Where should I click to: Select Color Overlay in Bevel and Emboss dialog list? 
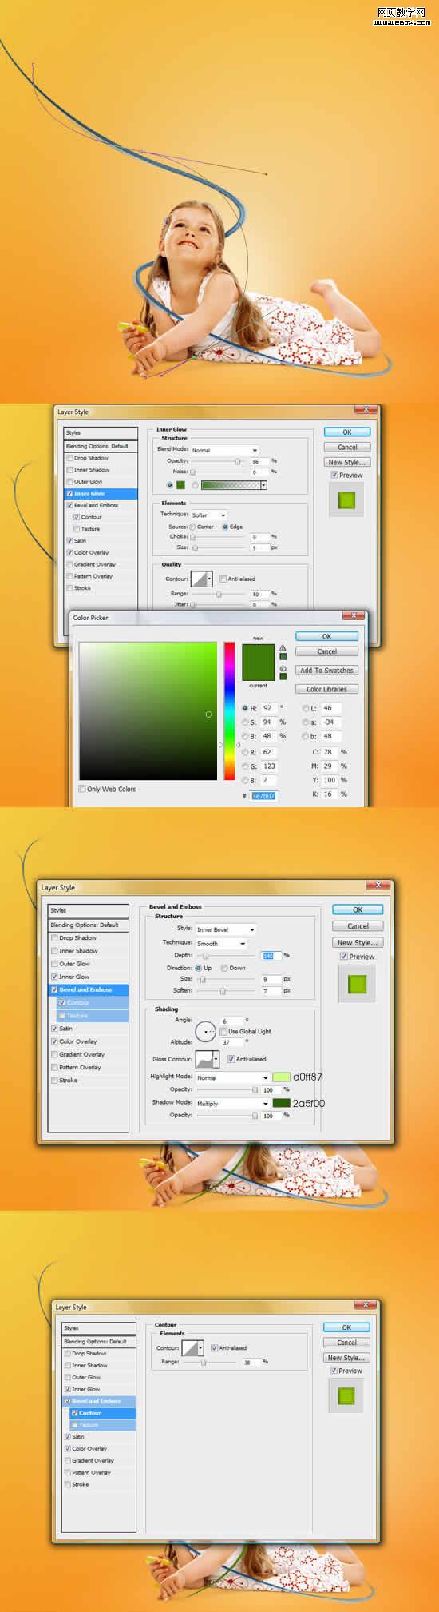(x=78, y=1041)
